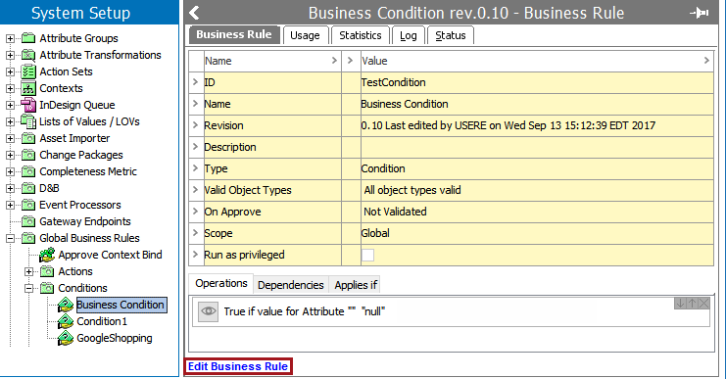The height and width of the screenshot is (379, 726).
Task: Click the pin icon in the title bar
Action: point(700,13)
